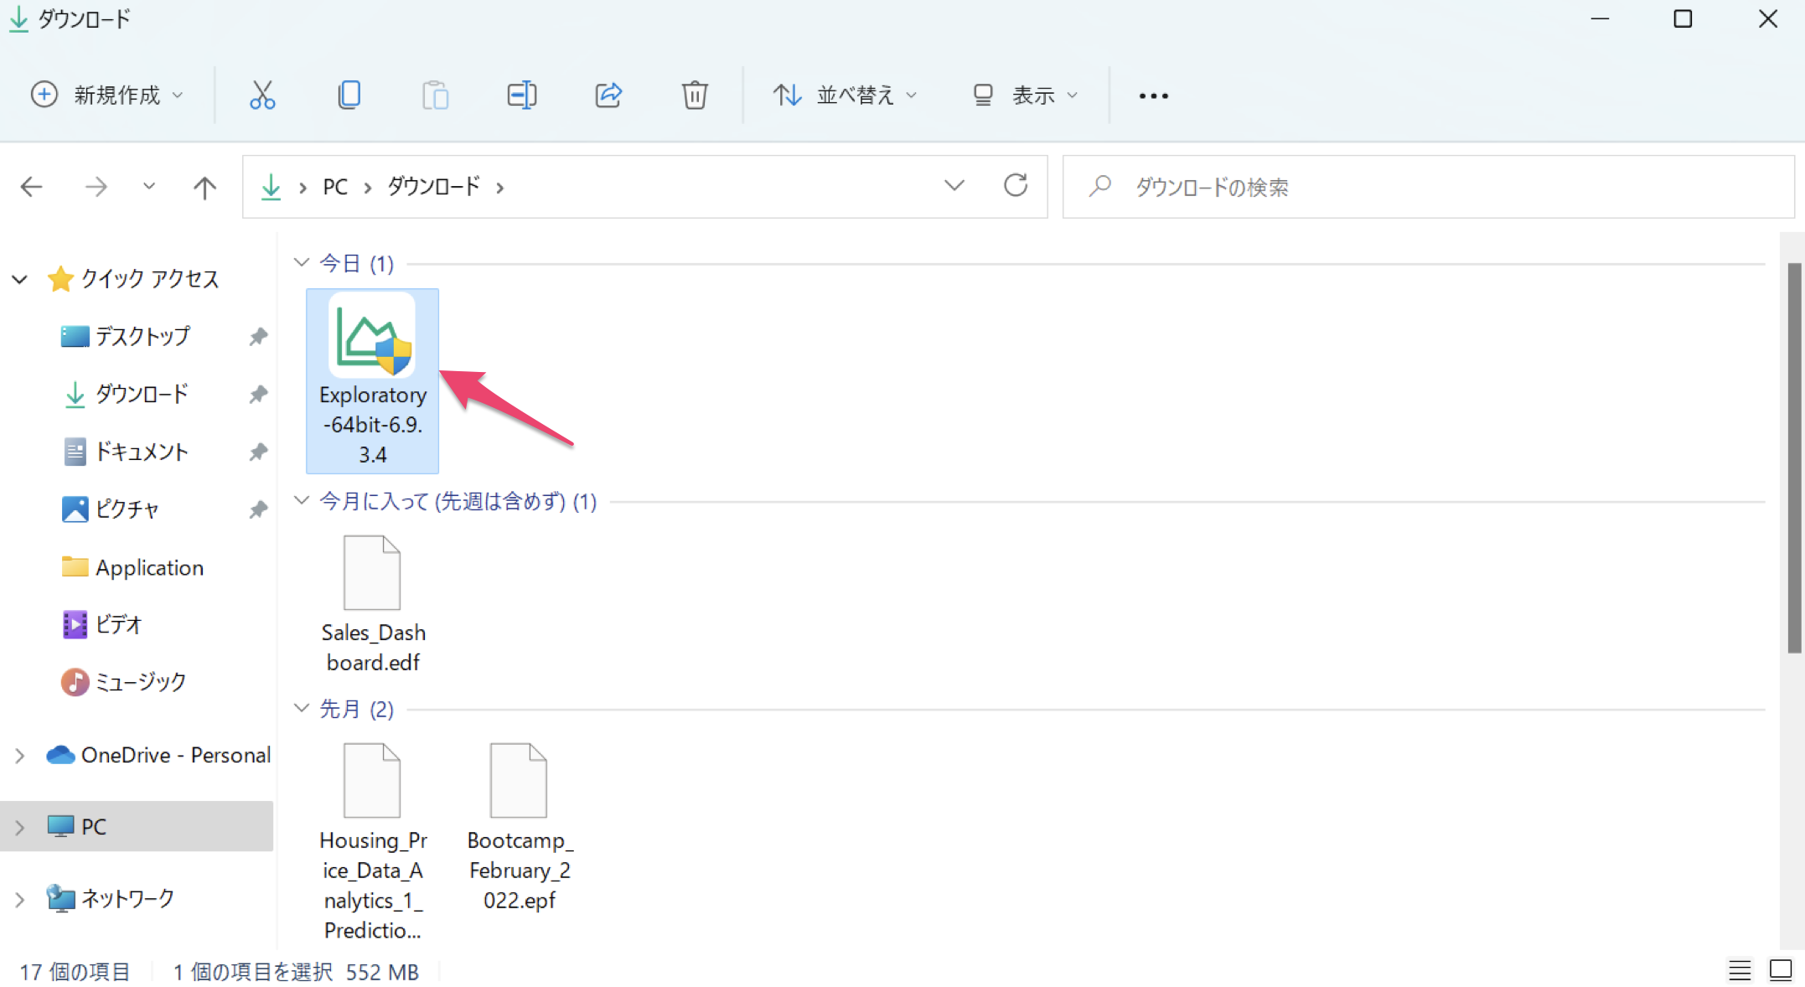The image size is (1805, 987).
Task: Expand the OneDrive - Personal node
Action: [20, 756]
